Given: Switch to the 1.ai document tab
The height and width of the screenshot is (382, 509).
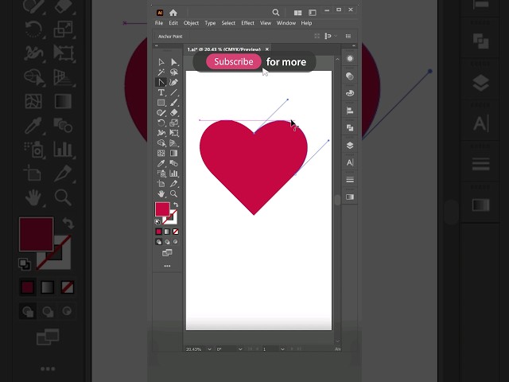Looking at the screenshot, I should pyautogui.click(x=224, y=49).
